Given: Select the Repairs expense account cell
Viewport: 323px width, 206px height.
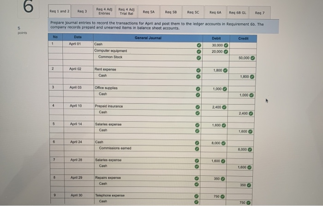Looking at the screenshot, I should [x=148, y=178].
